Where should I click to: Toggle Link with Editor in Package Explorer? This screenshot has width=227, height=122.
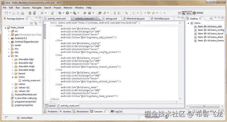click(x=36, y=23)
